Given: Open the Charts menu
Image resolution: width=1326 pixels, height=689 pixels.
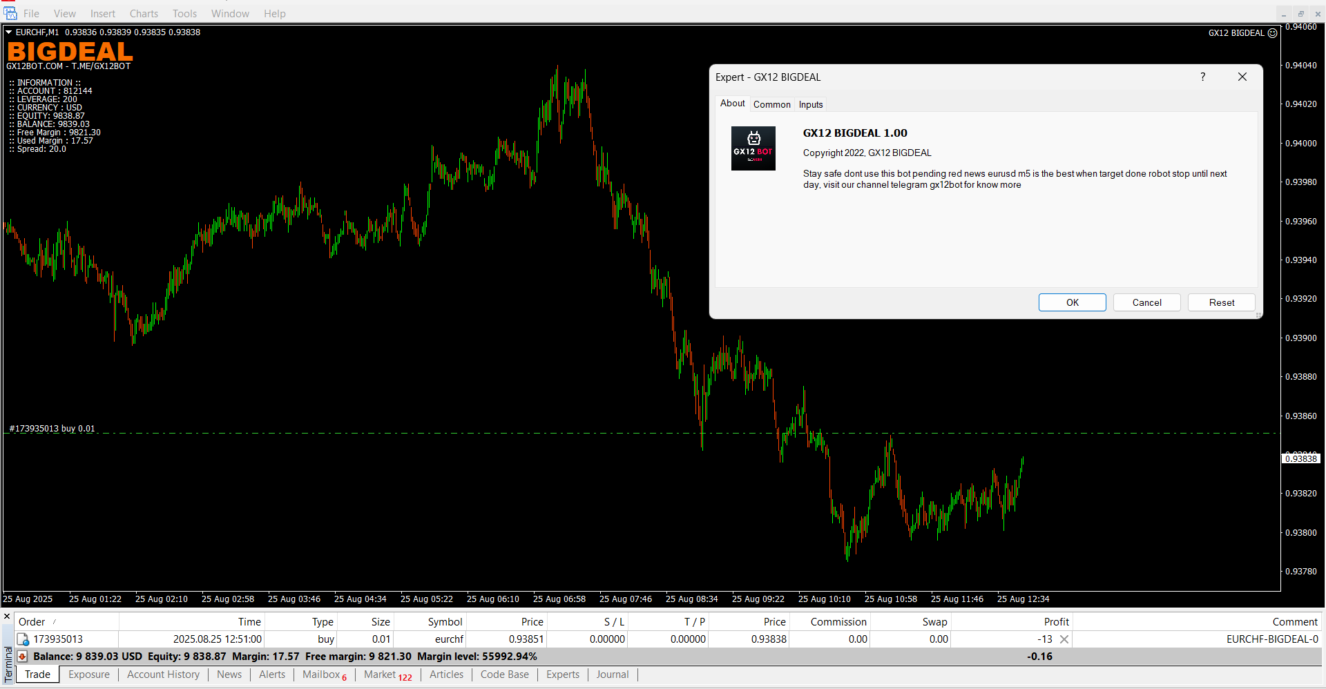Looking at the screenshot, I should coord(144,14).
